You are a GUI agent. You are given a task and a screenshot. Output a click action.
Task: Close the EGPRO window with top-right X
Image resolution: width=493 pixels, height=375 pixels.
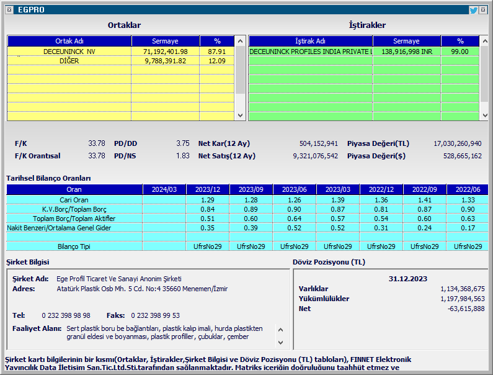483,10
